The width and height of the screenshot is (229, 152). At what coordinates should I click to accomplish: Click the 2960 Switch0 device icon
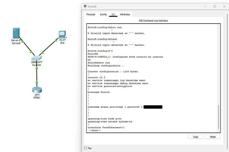coord(36,58)
